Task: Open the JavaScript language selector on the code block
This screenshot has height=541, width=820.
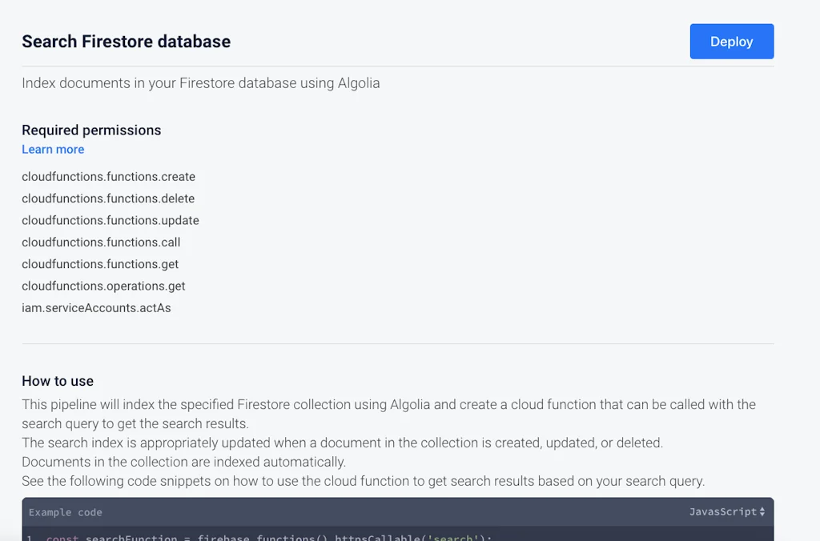Action: pyautogui.click(x=723, y=511)
